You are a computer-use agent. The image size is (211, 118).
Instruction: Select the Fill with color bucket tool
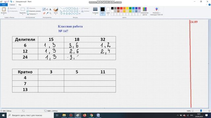tap(47, 10)
